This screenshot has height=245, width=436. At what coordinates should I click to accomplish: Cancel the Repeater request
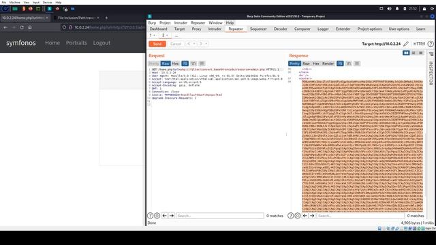pyautogui.click(x=176, y=44)
